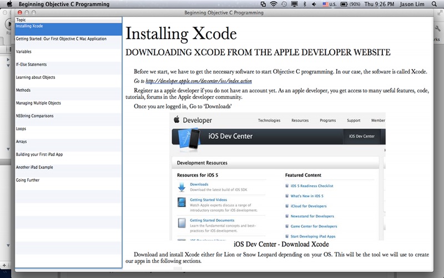Screen dimensions: 444x278
Task: Click the Apple Developer logo in screenshot
Action: (x=176, y=120)
